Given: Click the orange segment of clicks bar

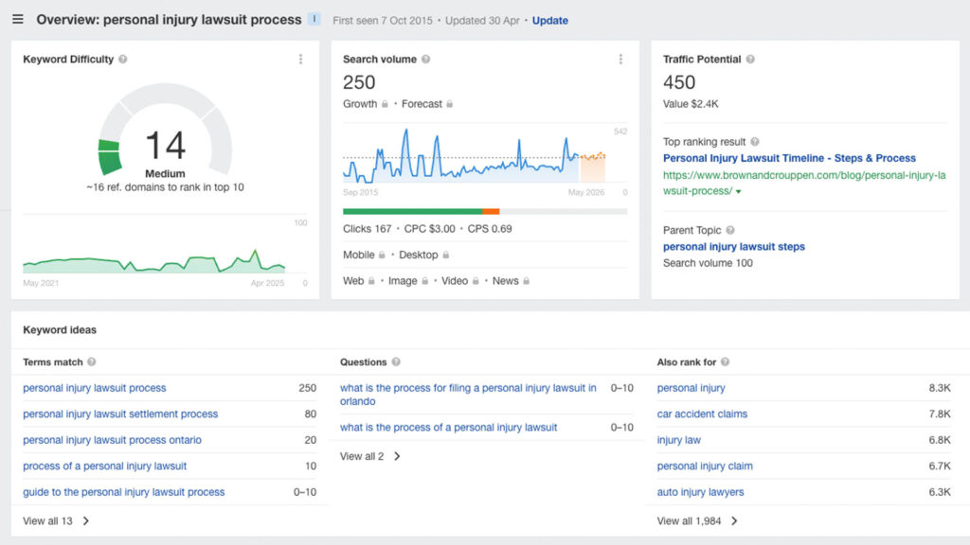Looking at the screenshot, I should click(492, 211).
